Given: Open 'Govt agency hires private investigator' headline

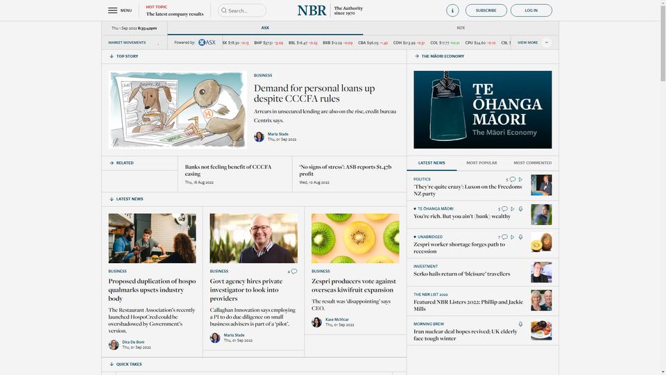Looking at the screenshot, I should click(x=246, y=290).
